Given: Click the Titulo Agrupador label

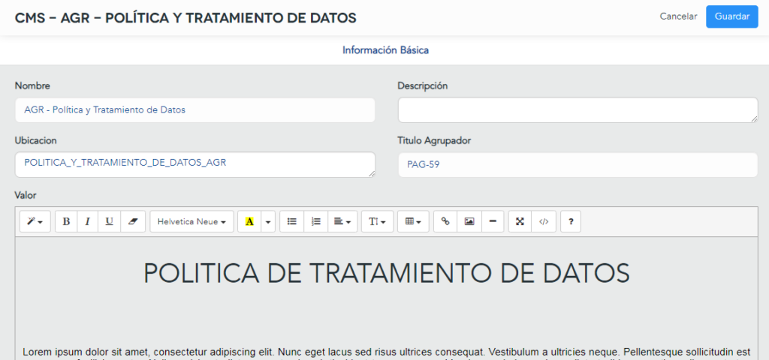Looking at the screenshot, I should (434, 140).
